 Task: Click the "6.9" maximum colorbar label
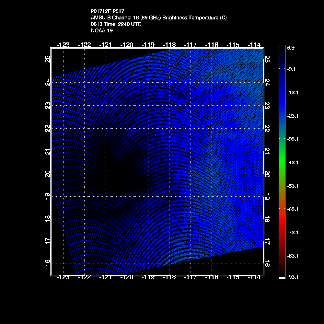[291, 48]
